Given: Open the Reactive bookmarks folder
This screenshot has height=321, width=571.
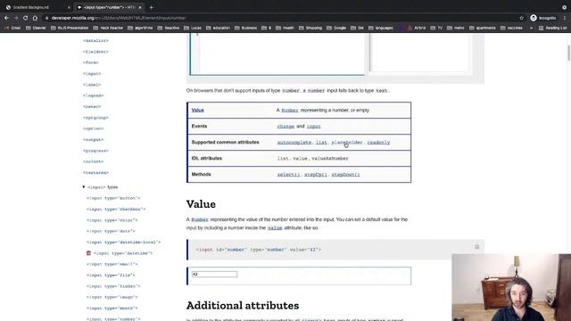Looking at the screenshot, I should point(169,28).
